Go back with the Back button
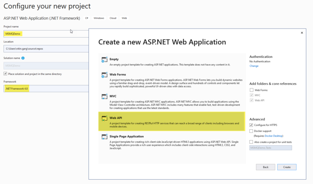Viewport: 313px width, 184px height. coord(266,167)
